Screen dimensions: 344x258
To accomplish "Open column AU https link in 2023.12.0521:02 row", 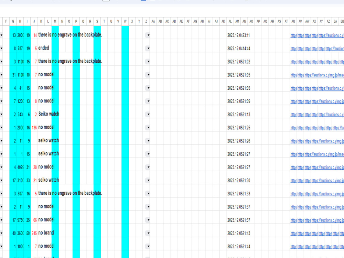I will point(293,62).
